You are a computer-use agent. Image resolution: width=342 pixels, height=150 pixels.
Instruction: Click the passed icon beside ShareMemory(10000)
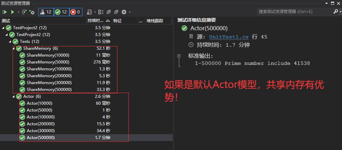(22, 55)
